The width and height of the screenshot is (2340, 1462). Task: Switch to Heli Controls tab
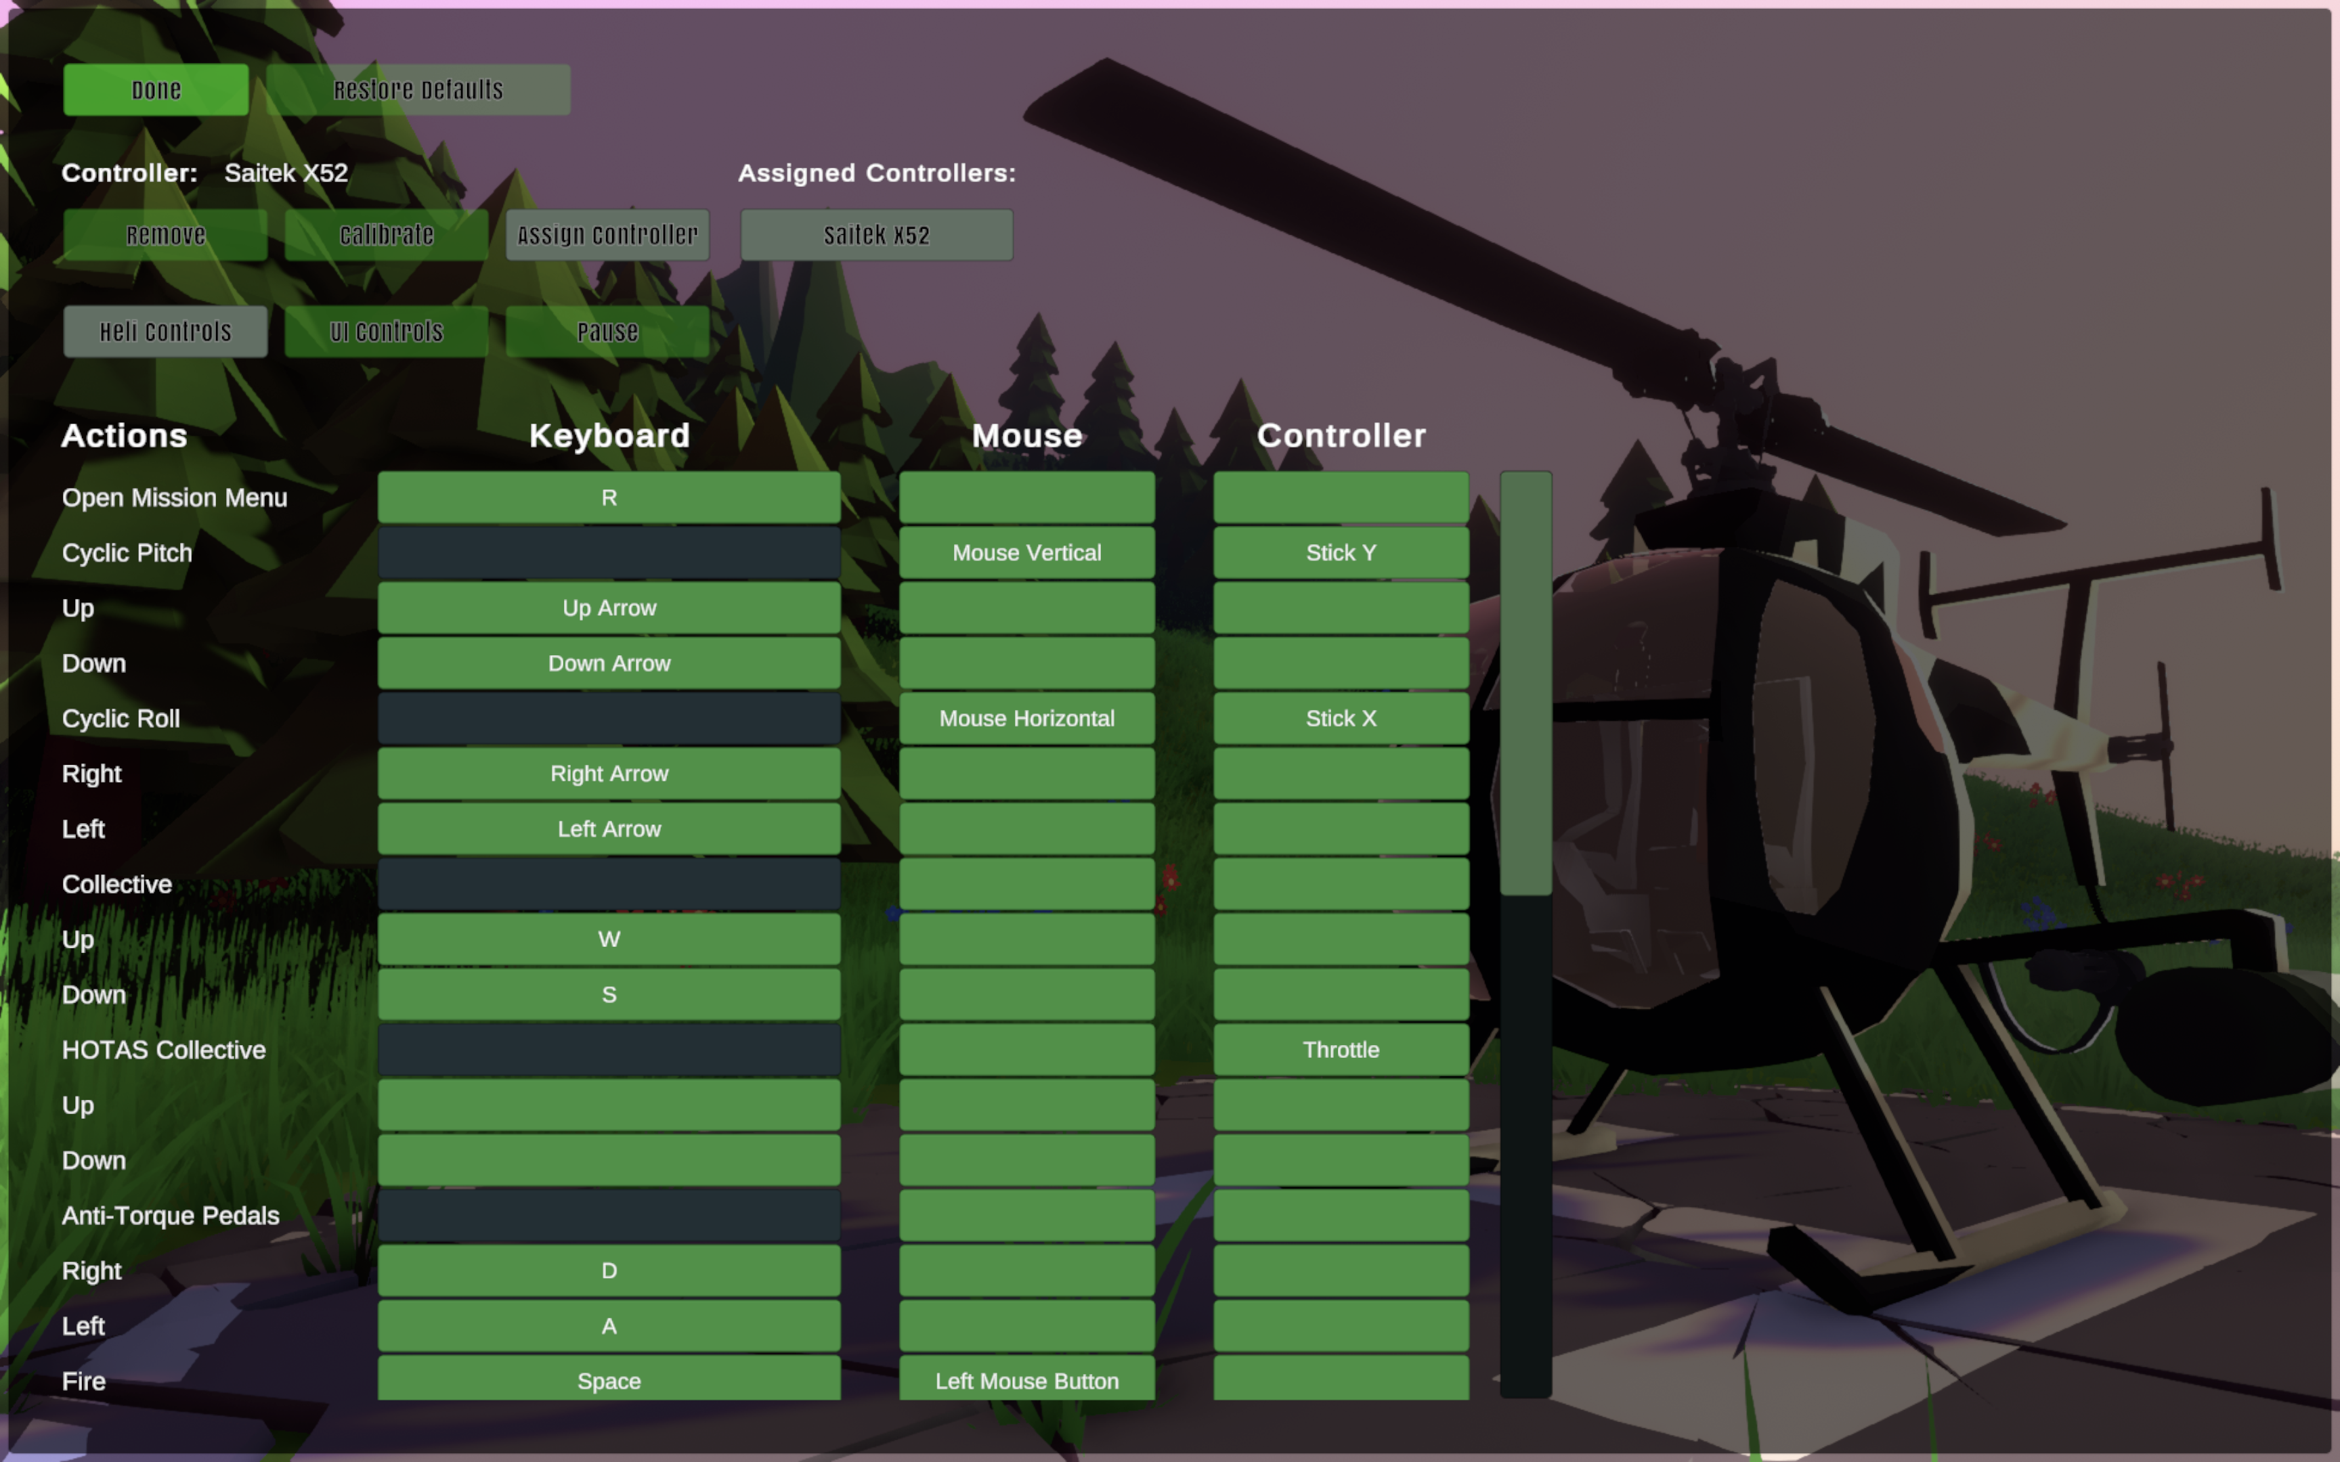[x=165, y=332]
